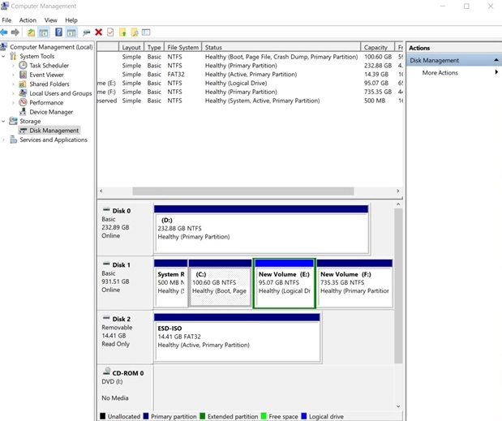Sort by the Type column header
502x421 pixels.
coord(154,47)
